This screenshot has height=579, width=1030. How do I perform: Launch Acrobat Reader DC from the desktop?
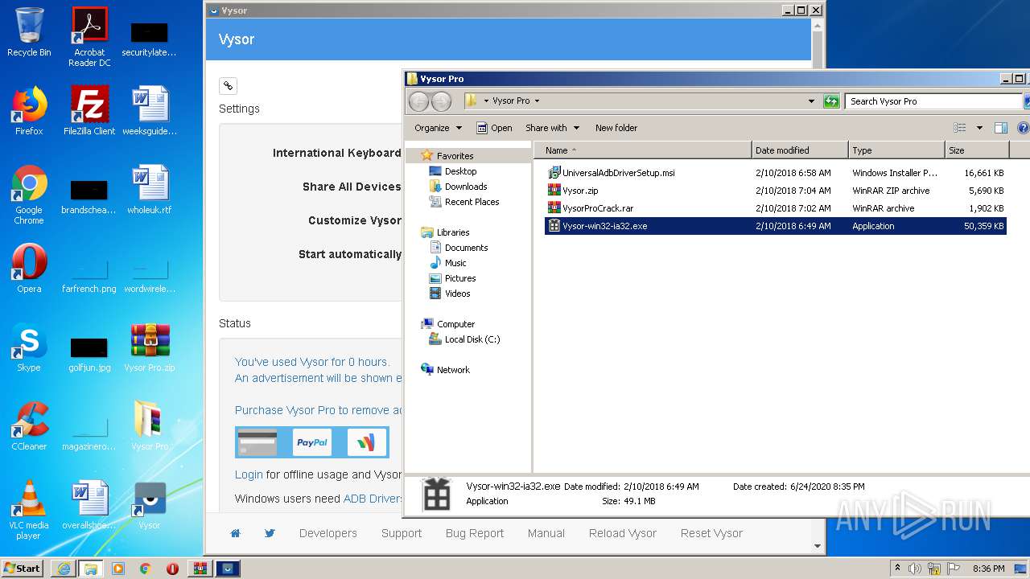pos(89,37)
